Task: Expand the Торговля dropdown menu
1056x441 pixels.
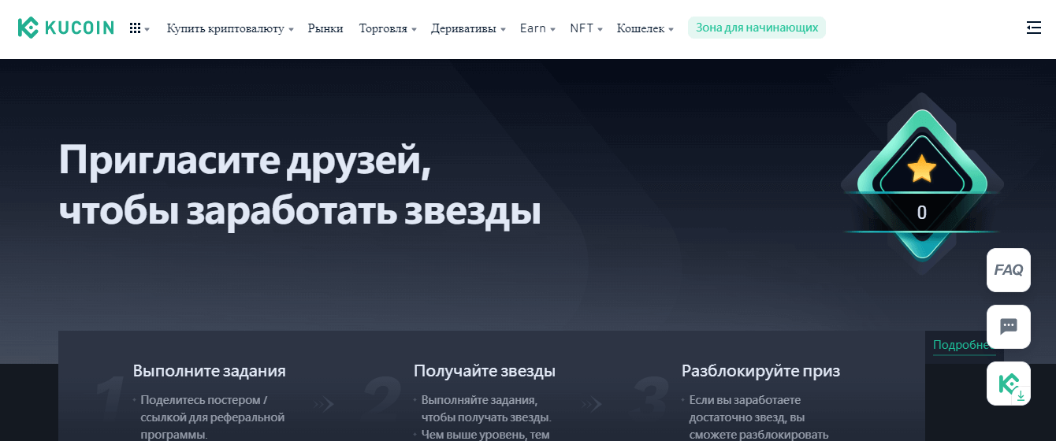Action: (x=388, y=28)
